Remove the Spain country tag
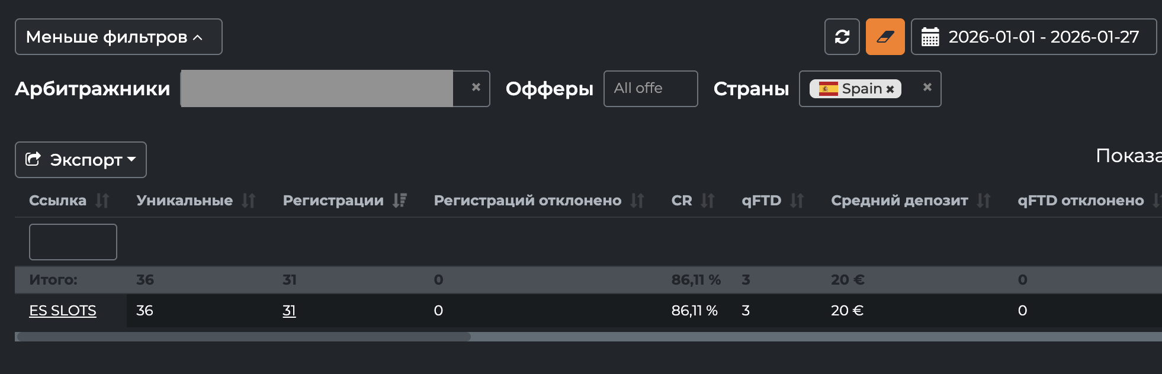 890,89
